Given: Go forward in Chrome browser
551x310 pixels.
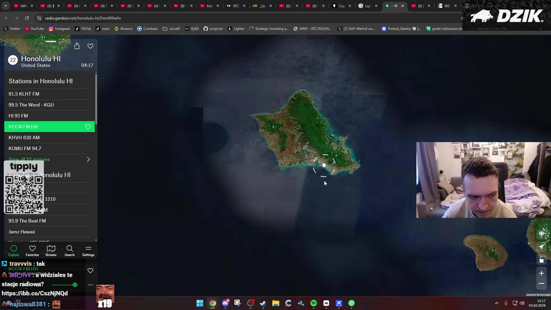Looking at the screenshot, I should click(x=16, y=18).
